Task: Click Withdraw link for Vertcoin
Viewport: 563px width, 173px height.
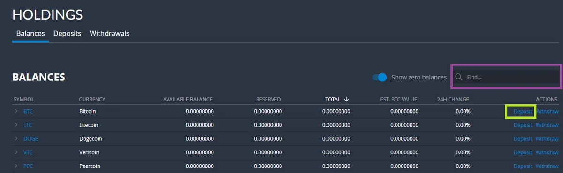Action: click(547, 152)
